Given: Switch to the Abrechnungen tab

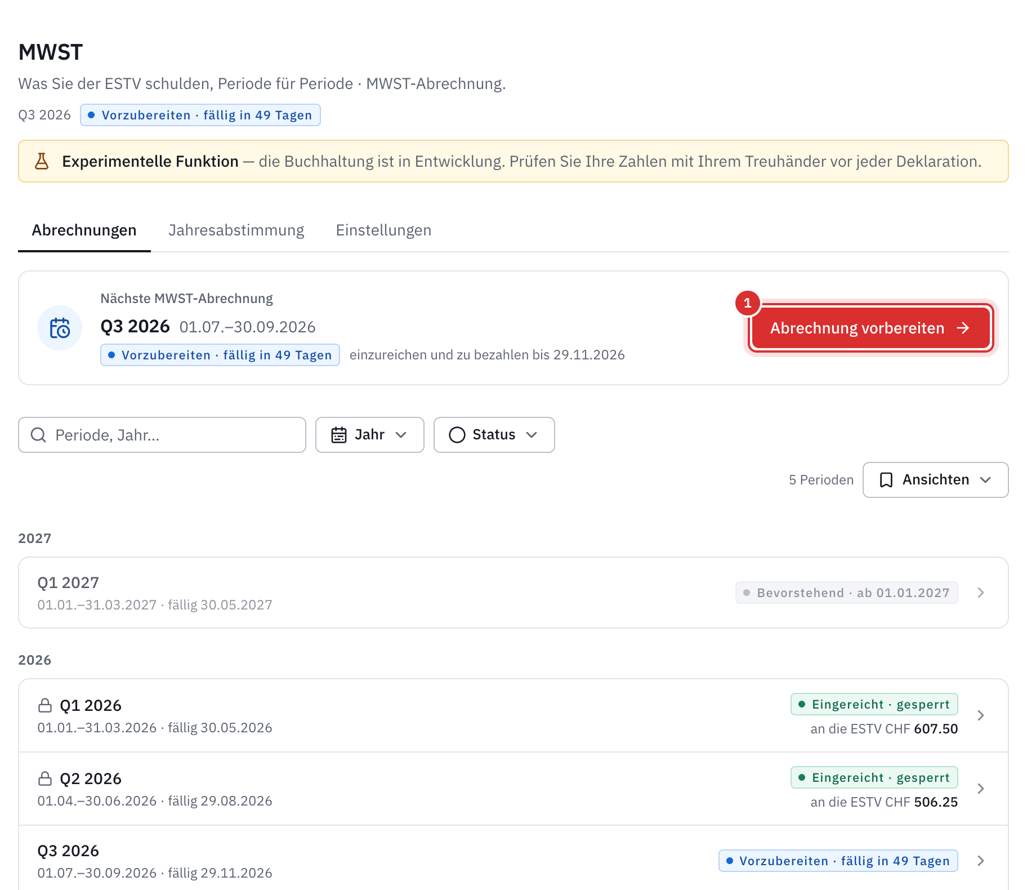Looking at the screenshot, I should coord(84,230).
